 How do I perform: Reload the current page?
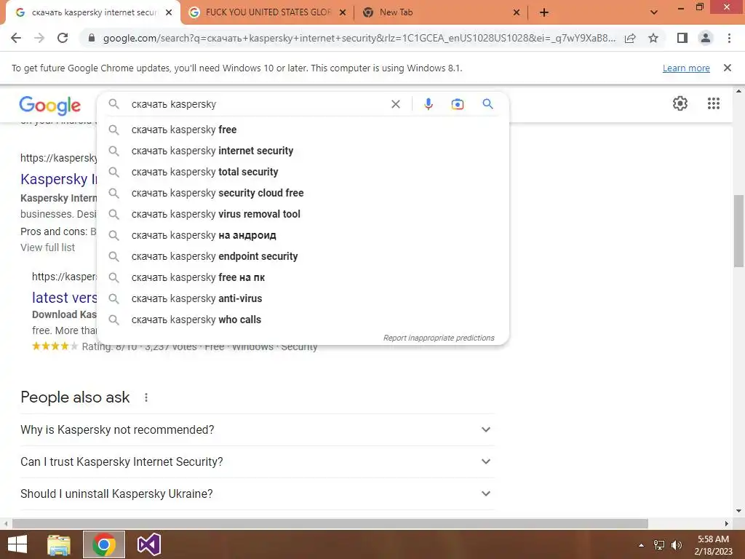(x=63, y=38)
